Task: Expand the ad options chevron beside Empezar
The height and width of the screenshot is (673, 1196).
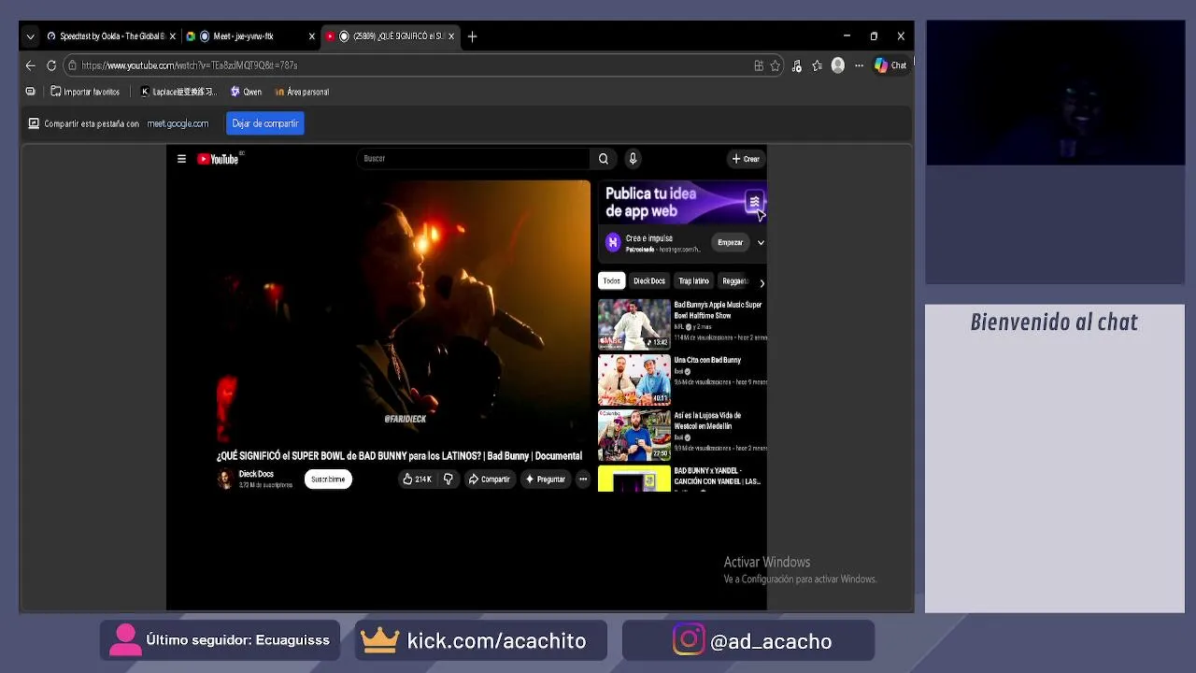Action: [x=761, y=243]
